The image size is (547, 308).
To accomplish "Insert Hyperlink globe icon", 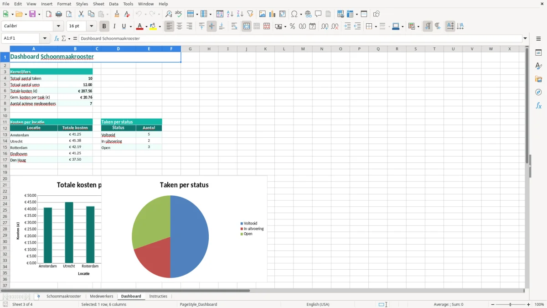I will click(308, 14).
